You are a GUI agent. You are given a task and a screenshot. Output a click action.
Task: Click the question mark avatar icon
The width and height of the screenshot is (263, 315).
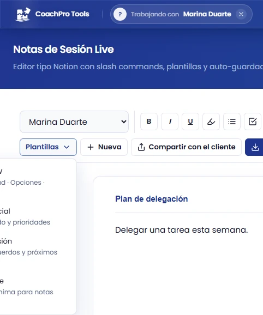[x=120, y=14]
